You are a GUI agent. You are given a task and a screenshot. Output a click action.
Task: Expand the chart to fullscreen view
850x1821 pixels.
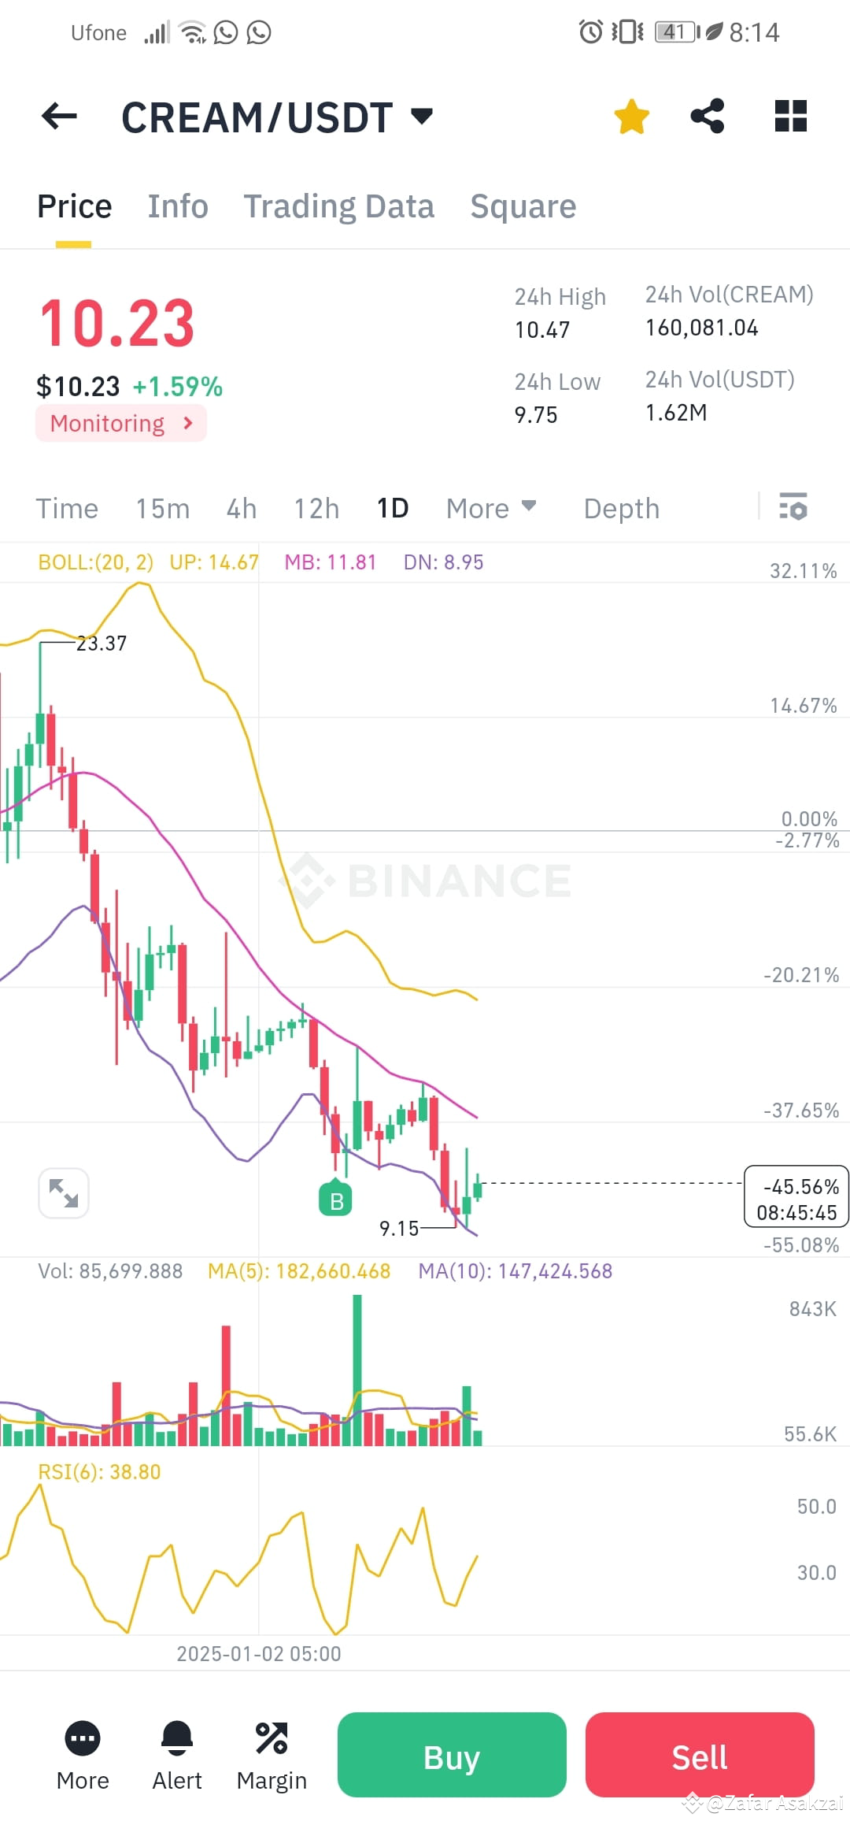64,1194
